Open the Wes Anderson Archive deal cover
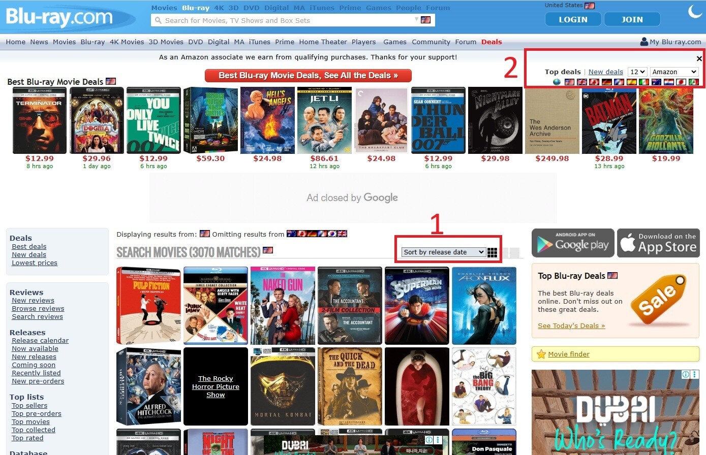The width and height of the screenshot is (706, 455). [x=552, y=120]
